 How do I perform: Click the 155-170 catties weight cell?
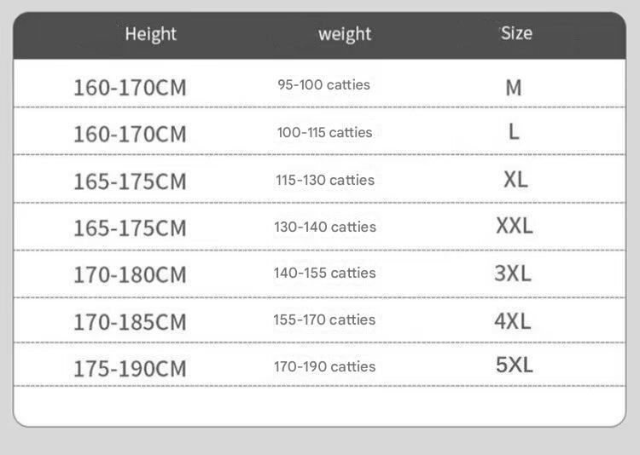[x=325, y=320]
